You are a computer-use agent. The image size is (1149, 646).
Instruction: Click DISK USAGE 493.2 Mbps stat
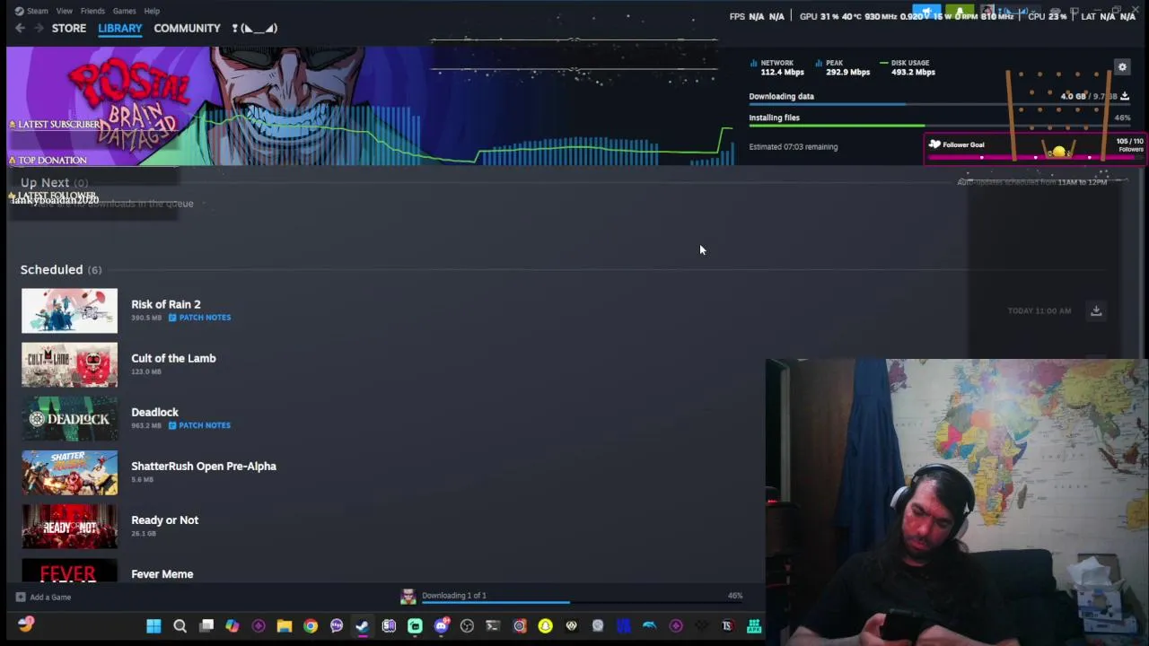pos(908,67)
